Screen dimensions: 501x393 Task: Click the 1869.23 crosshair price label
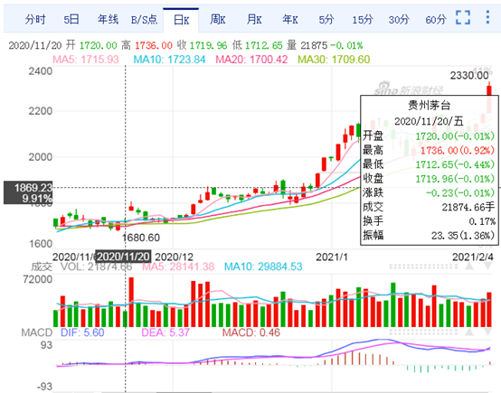click(x=28, y=192)
